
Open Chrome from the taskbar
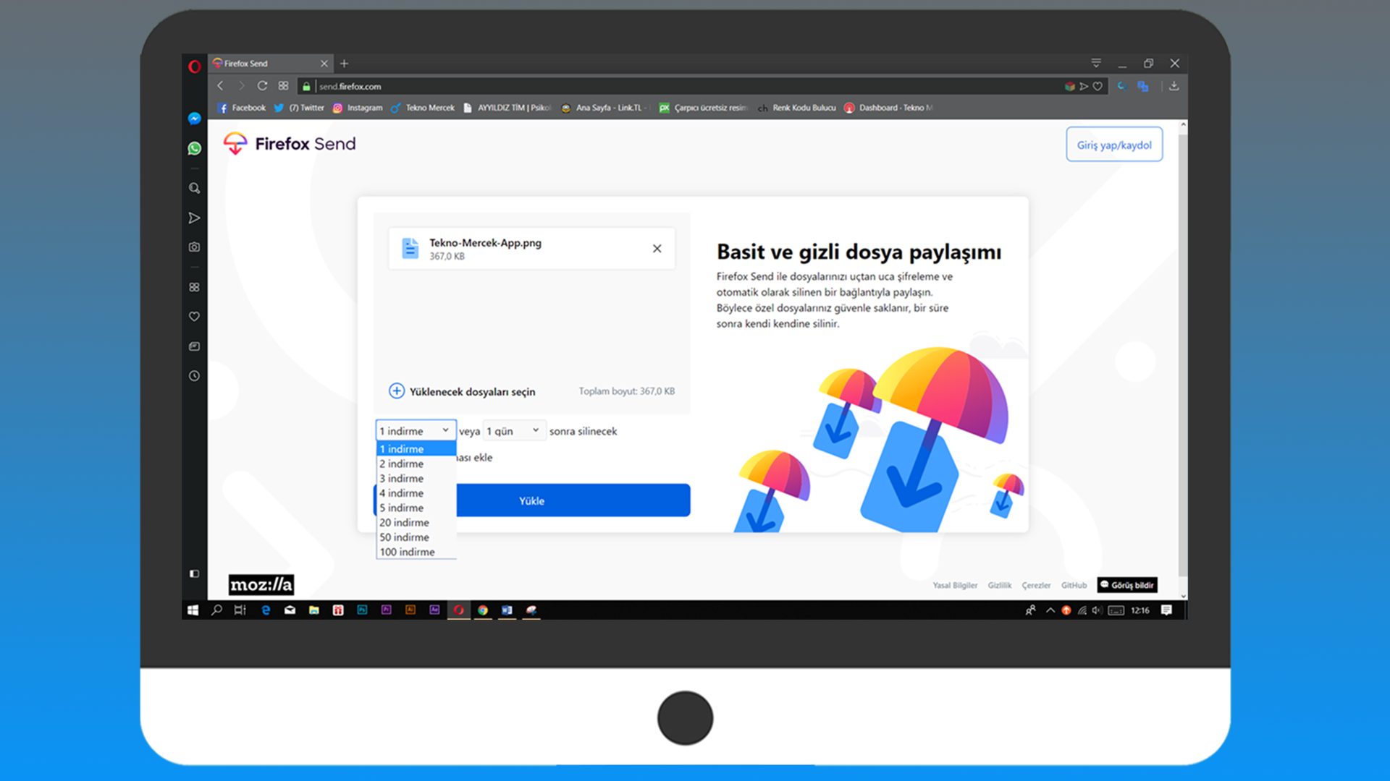coord(483,610)
